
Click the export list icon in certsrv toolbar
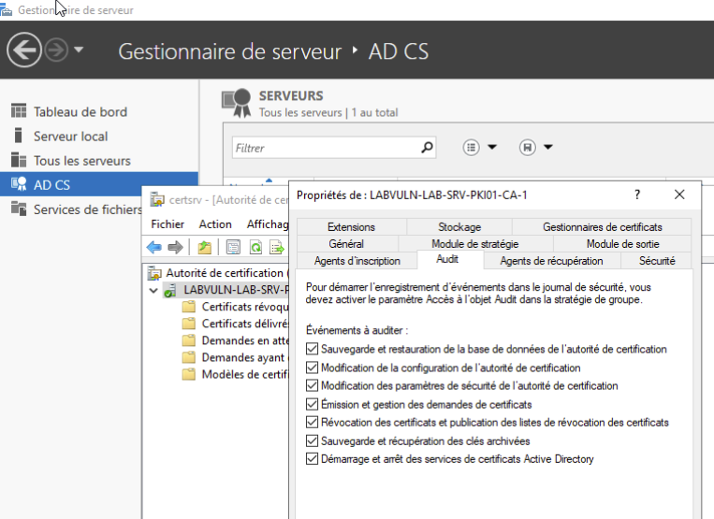tap(277, 248)
